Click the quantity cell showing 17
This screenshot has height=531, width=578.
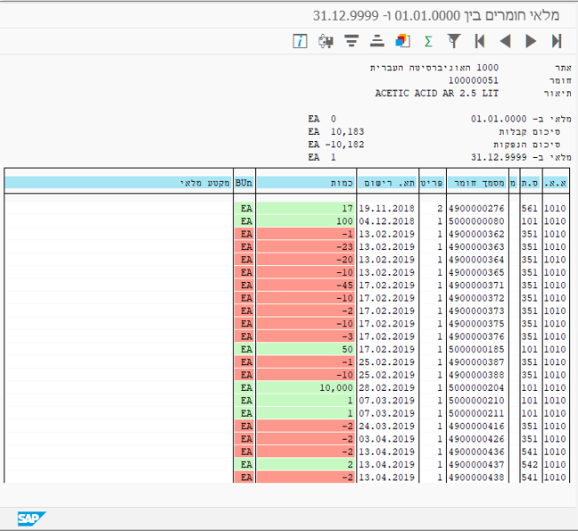point(306,208)
